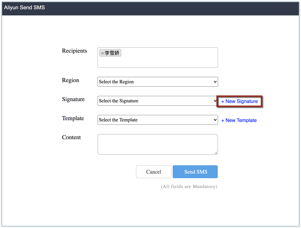Grab the Content box resize handle
The image size is (301, 228).
pos(216,153)
